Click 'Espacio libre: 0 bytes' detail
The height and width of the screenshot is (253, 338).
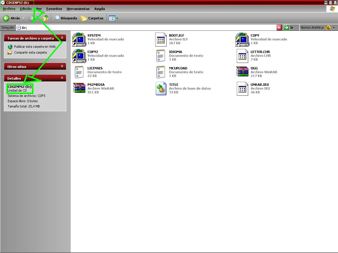[23, 101]
